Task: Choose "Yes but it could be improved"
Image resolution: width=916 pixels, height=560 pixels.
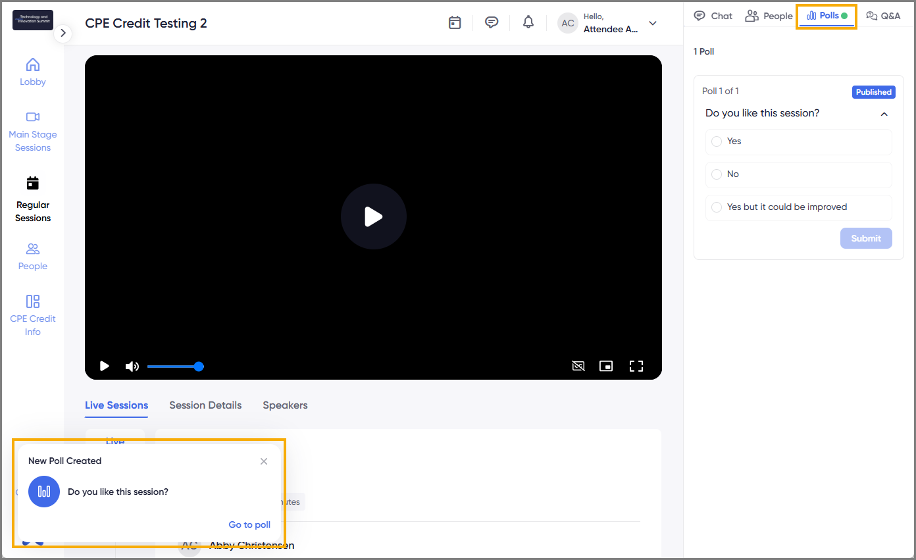Action: [717, 207]
